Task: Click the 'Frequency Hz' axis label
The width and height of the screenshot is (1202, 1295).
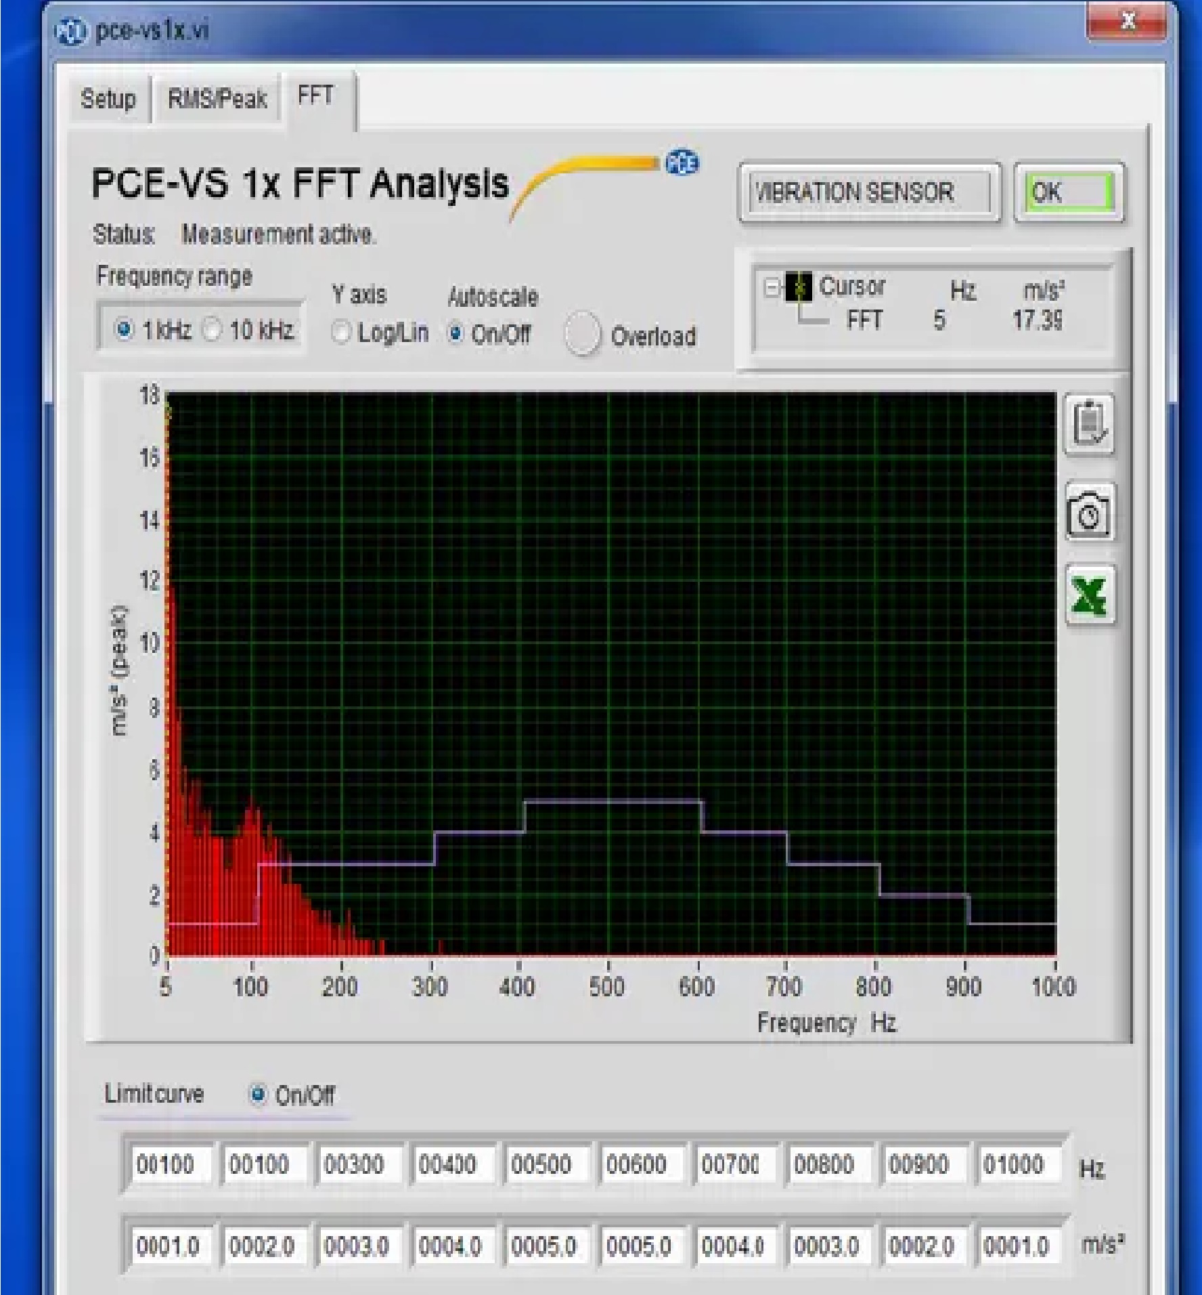Action: tap(827, 1023)
